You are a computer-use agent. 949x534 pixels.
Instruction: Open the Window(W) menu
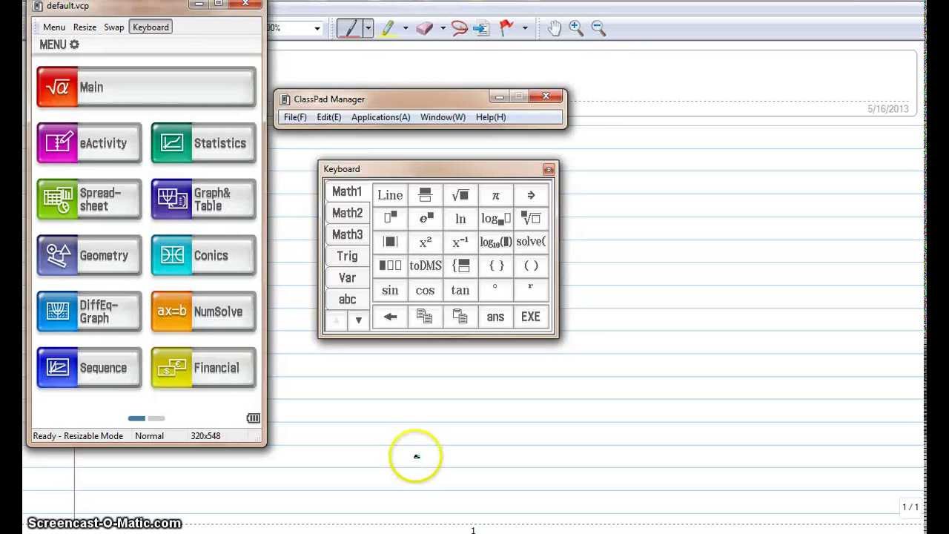443,117
